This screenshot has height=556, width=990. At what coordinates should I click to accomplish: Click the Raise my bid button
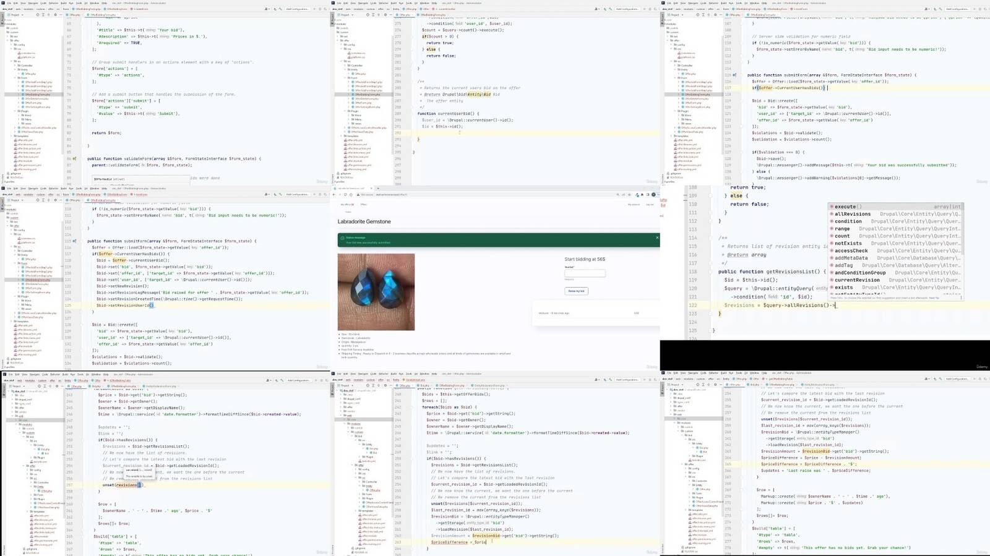coord(576,291)
